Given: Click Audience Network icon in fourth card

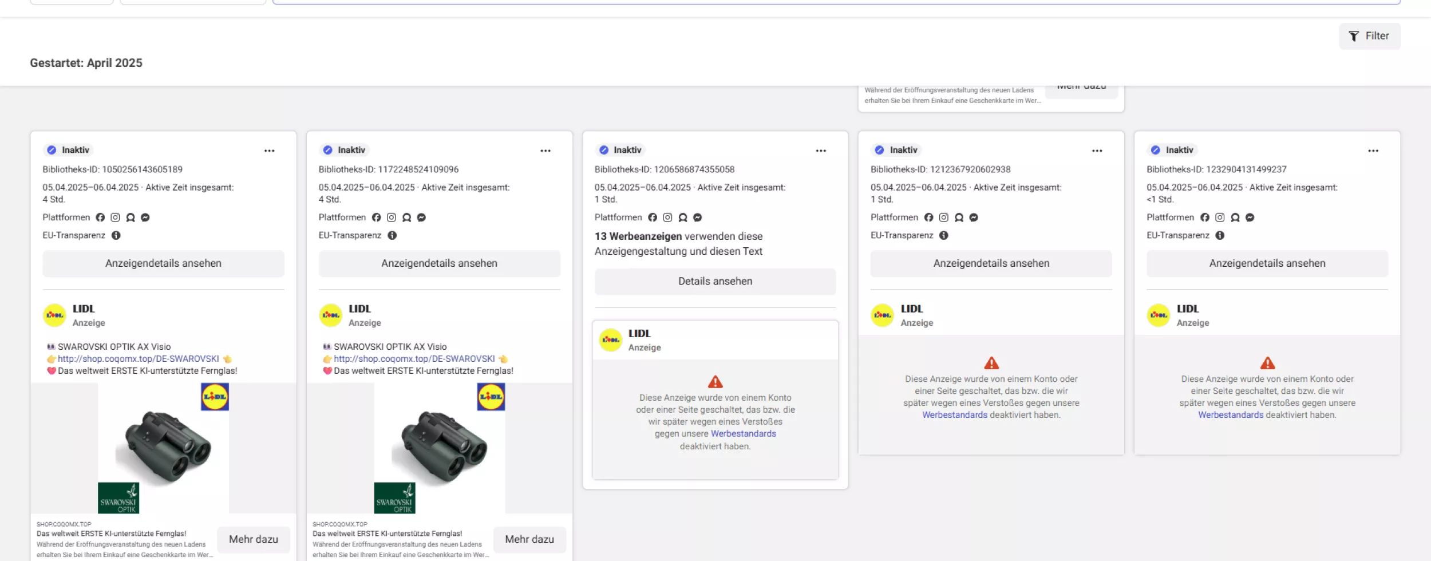Looking at the screenshot, I should [x=959, y=218].
